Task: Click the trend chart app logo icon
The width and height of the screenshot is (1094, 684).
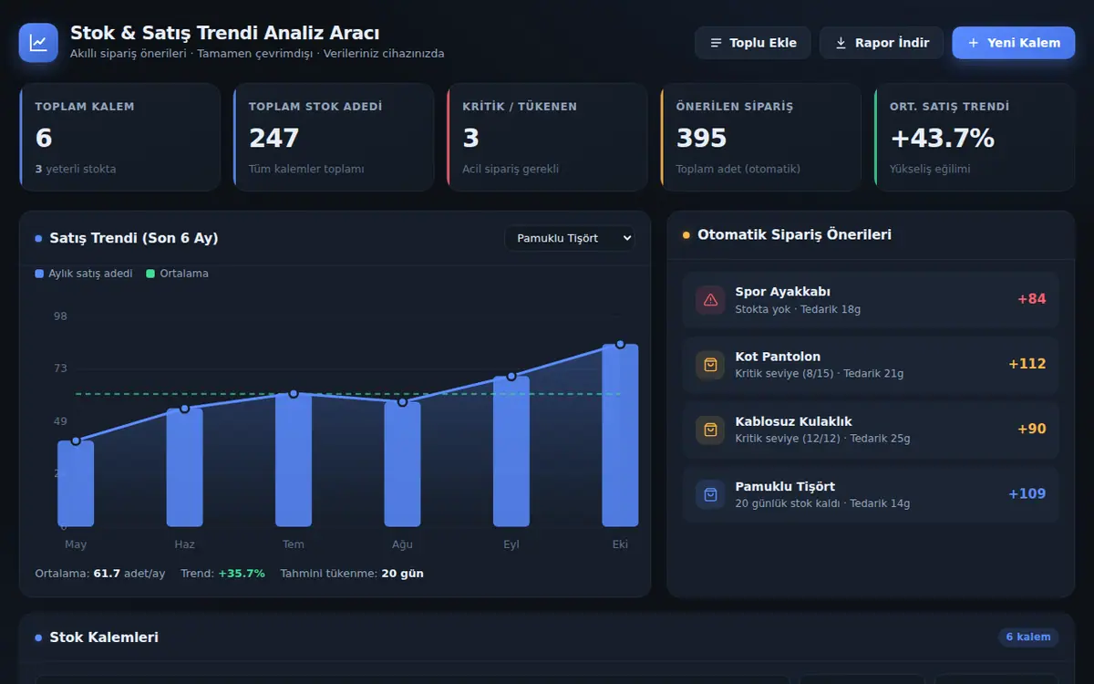Action: pos(38,43)
